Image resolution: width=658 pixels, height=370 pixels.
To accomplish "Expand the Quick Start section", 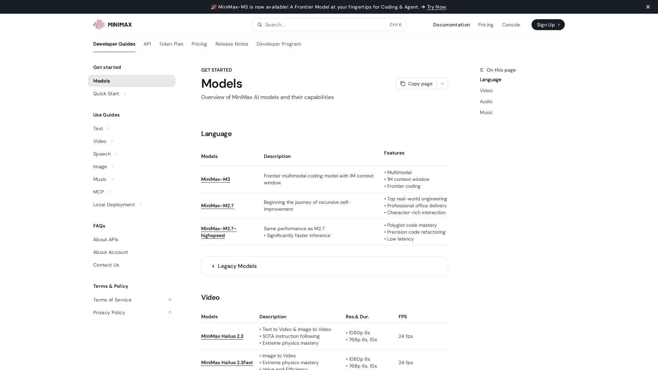I will click(x=125, y=94).
